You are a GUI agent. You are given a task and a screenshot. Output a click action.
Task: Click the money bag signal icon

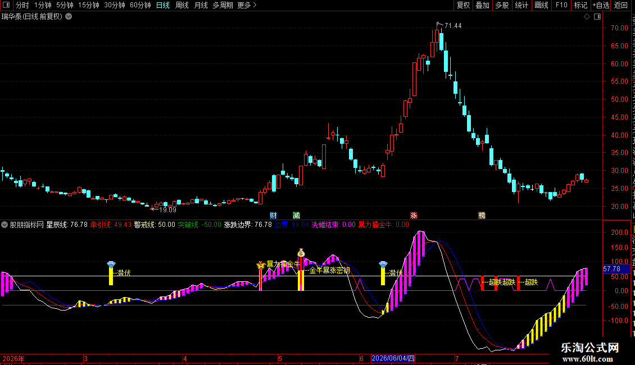301,253
